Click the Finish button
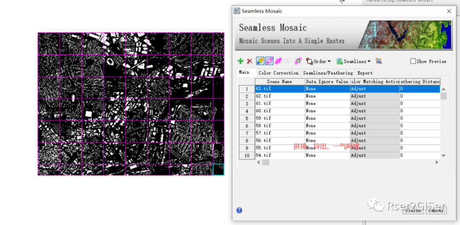This screenshot has width=460, height=225. pos(413,210)
